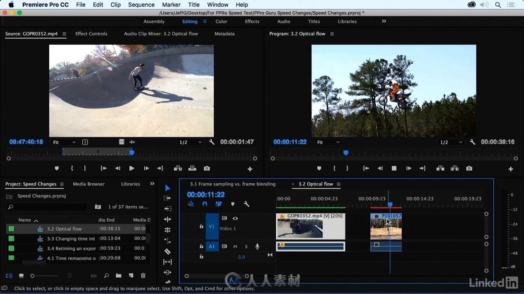Open Program panel menu
524x294 pixels.
click(x=332, y=34)
